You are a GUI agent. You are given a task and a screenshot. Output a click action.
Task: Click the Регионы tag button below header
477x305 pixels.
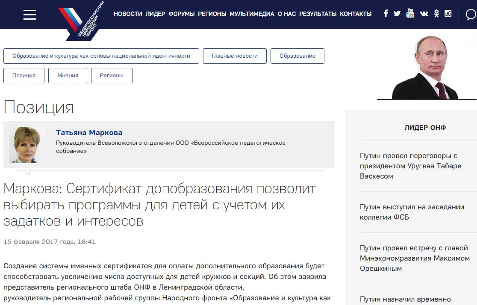pos(112,76)
